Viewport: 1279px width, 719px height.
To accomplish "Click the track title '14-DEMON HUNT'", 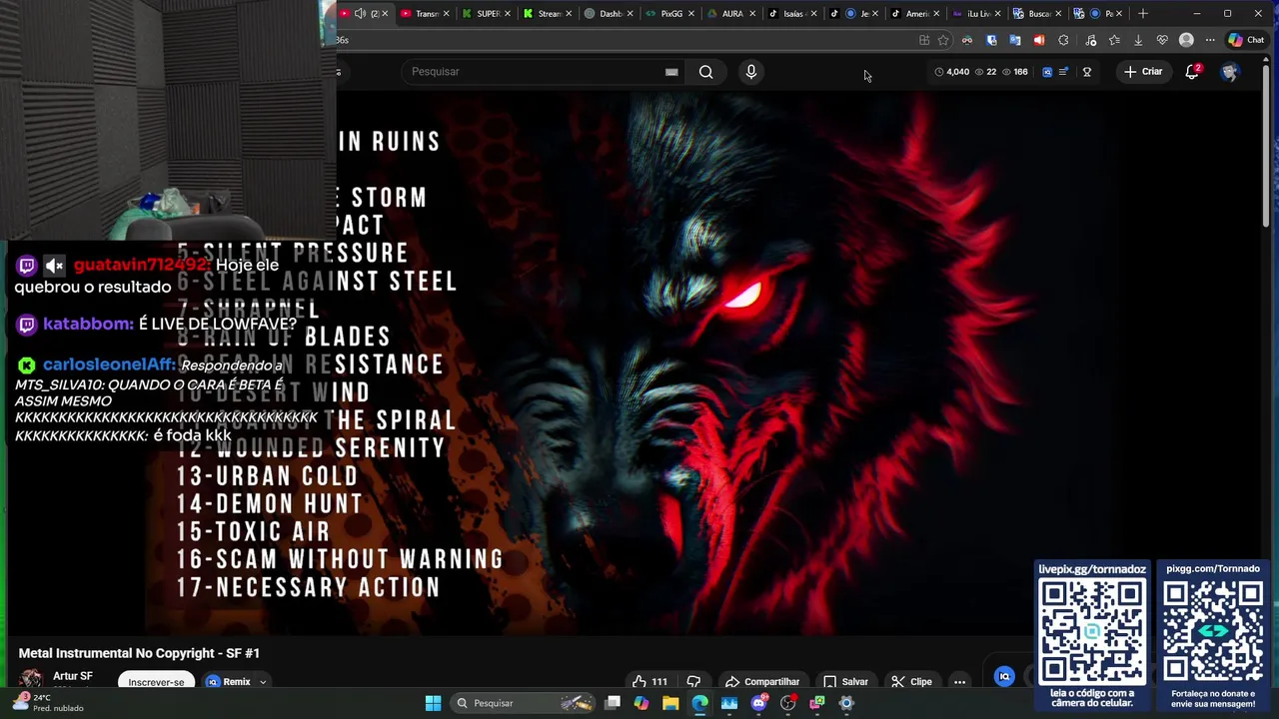I will 270,504.
